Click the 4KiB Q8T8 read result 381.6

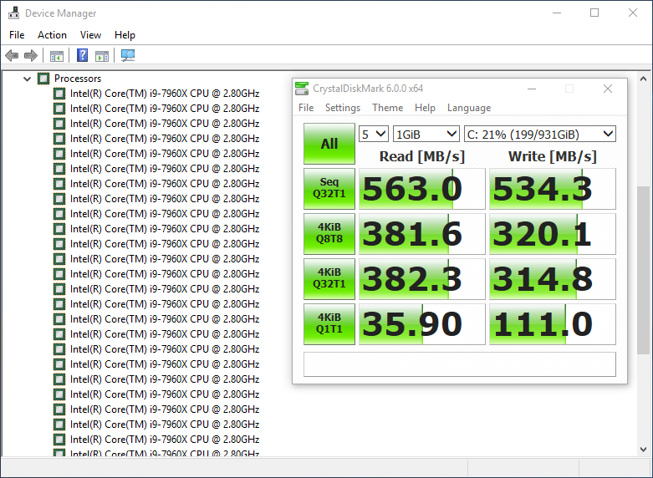422,234
